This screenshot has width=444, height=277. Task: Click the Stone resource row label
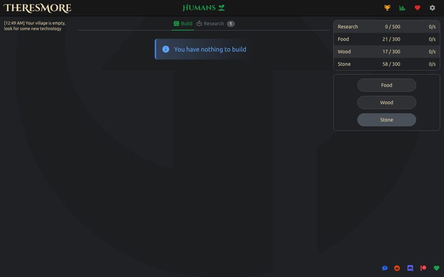pyautogui.click(x=344, y=64)
